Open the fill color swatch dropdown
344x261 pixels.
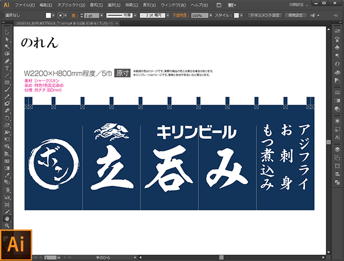[x=53, y=16]
